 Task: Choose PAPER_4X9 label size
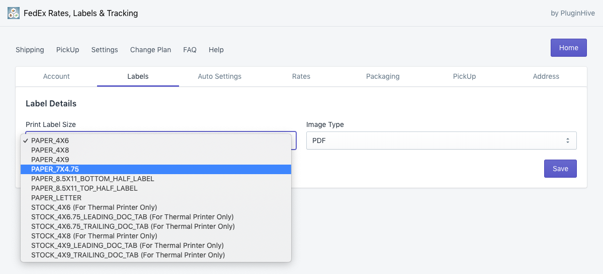[x=156, y=160]
